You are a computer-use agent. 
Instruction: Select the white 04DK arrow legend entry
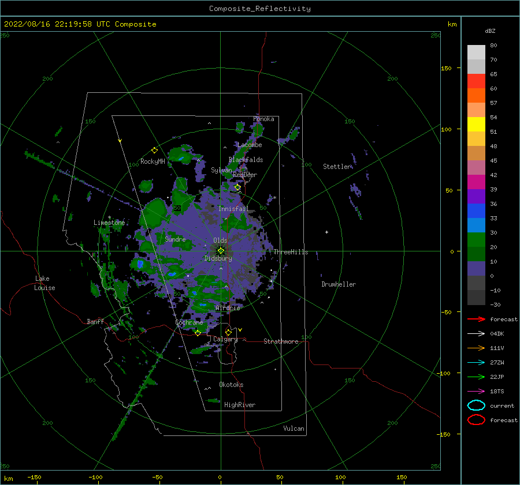pos(476,334)
